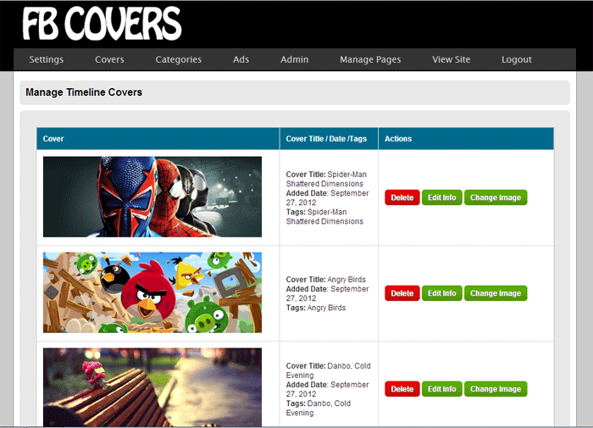
Task: Open the Categories menu item
Action: point(179,59)
